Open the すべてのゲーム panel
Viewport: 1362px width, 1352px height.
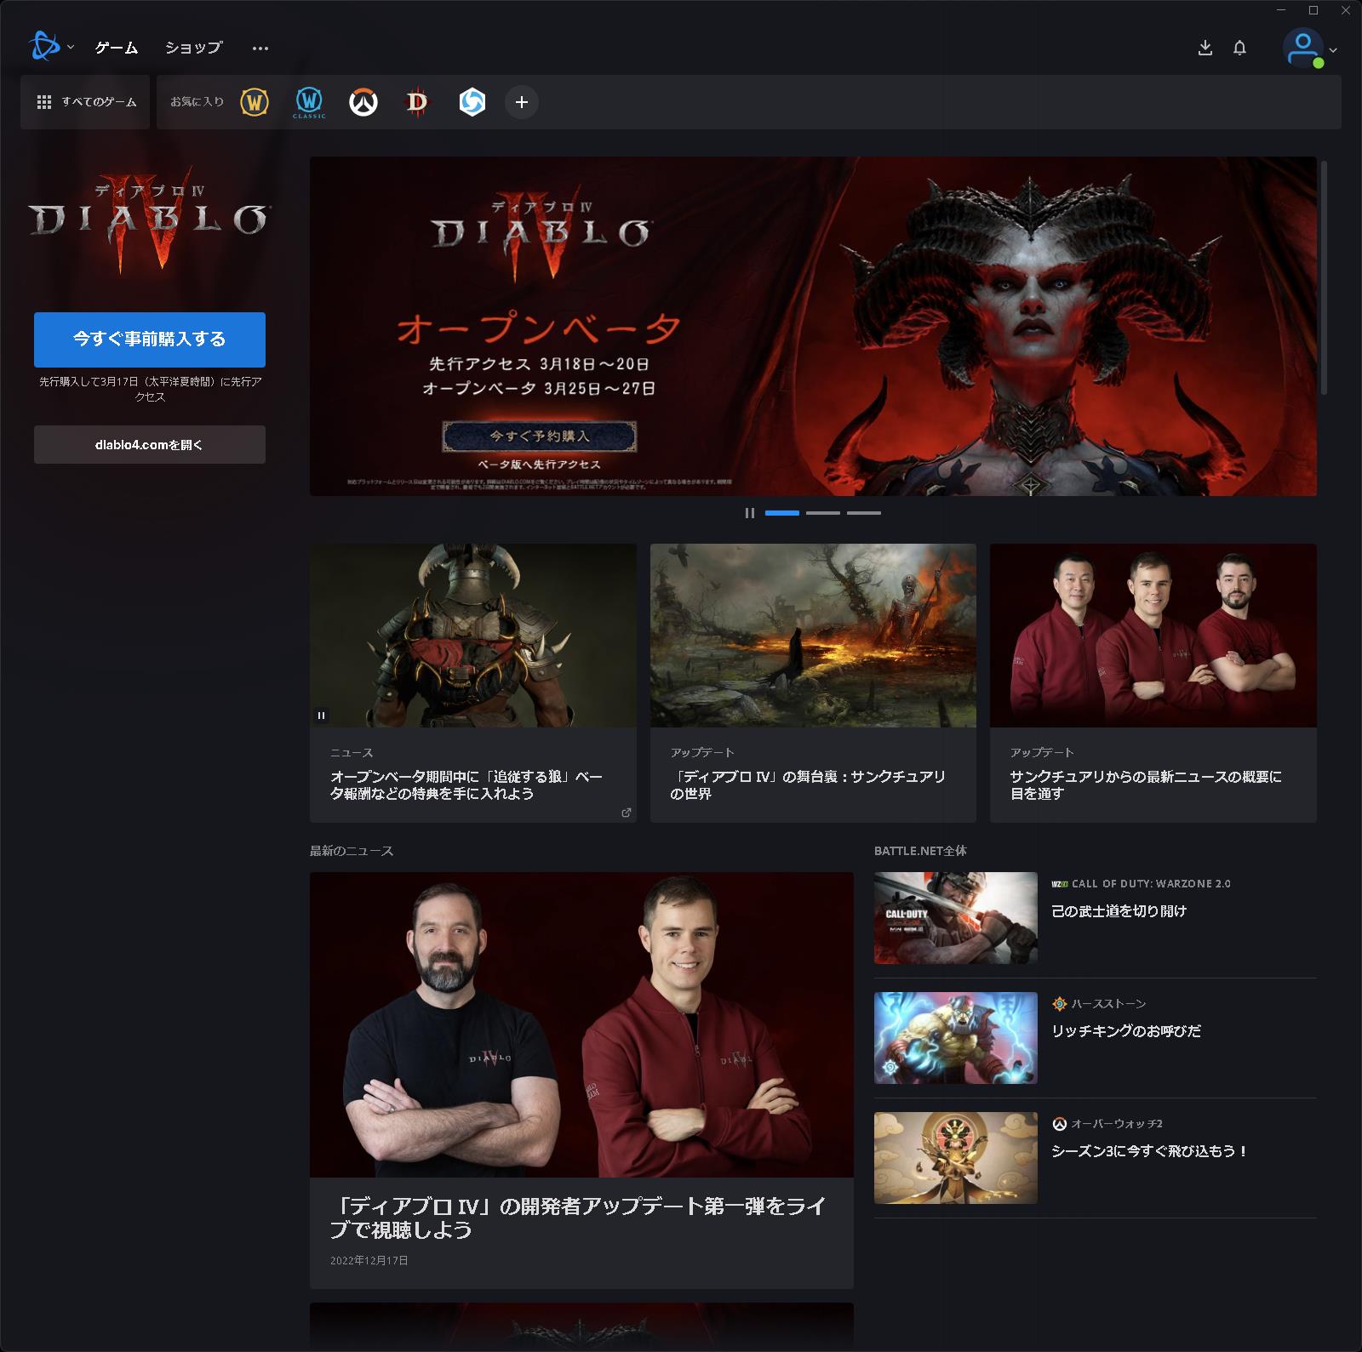pyautogui.click(x=84, y=100)
